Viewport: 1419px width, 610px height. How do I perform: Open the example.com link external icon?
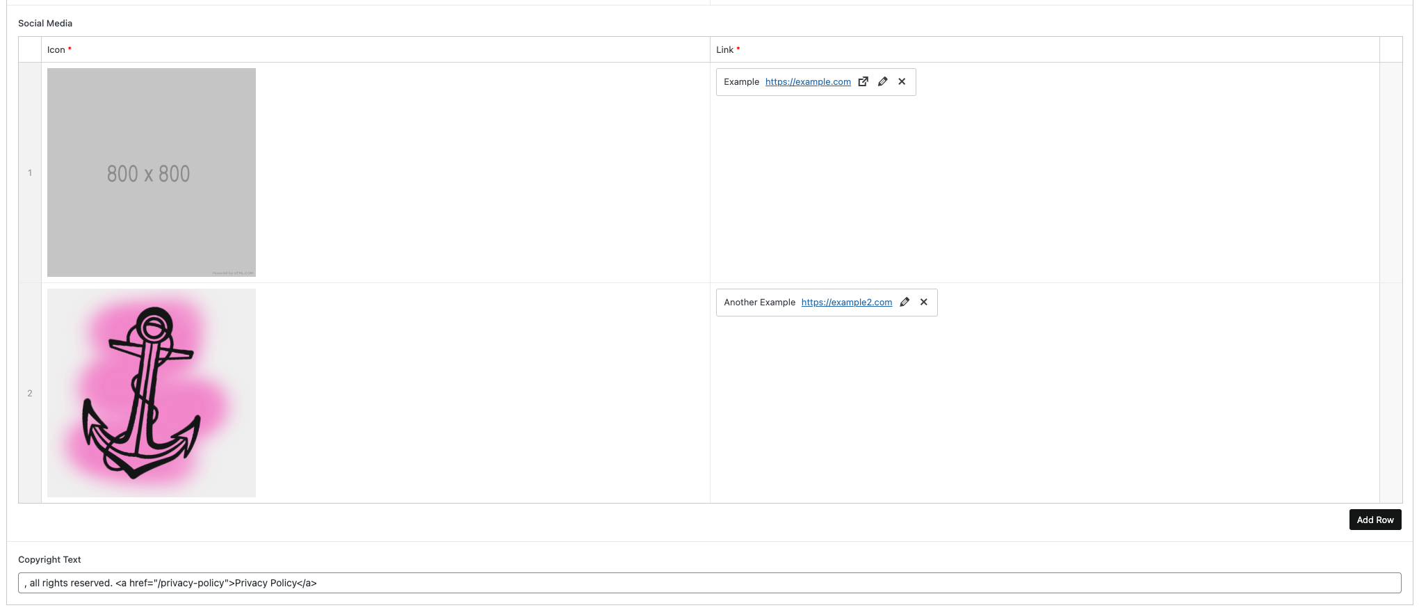(863, 81)
